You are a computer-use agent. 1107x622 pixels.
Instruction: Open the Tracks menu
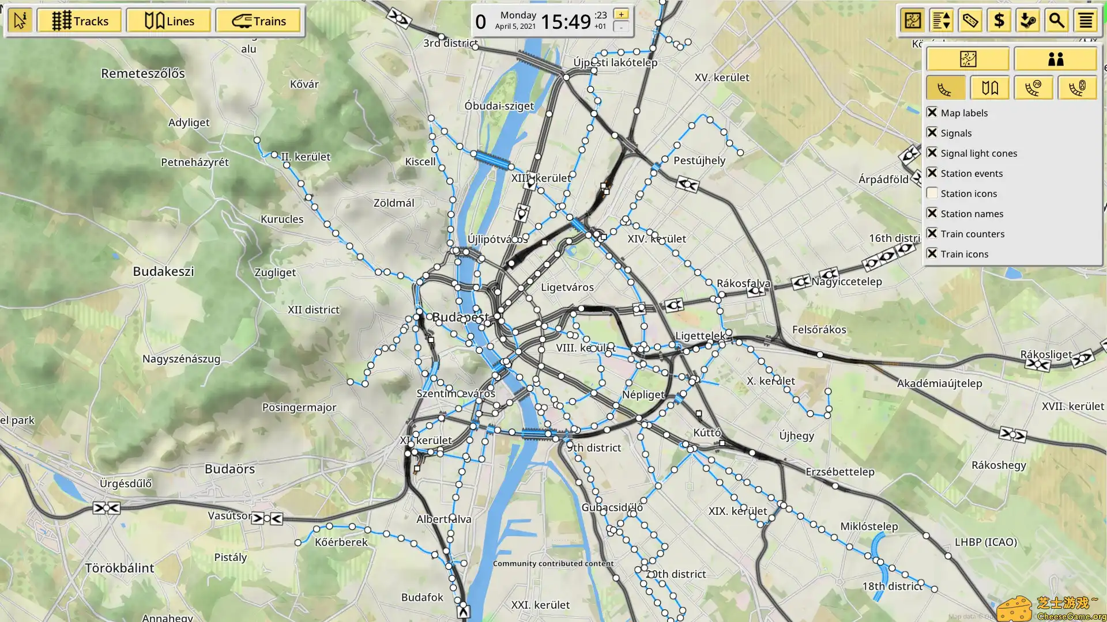coord(80,21)
